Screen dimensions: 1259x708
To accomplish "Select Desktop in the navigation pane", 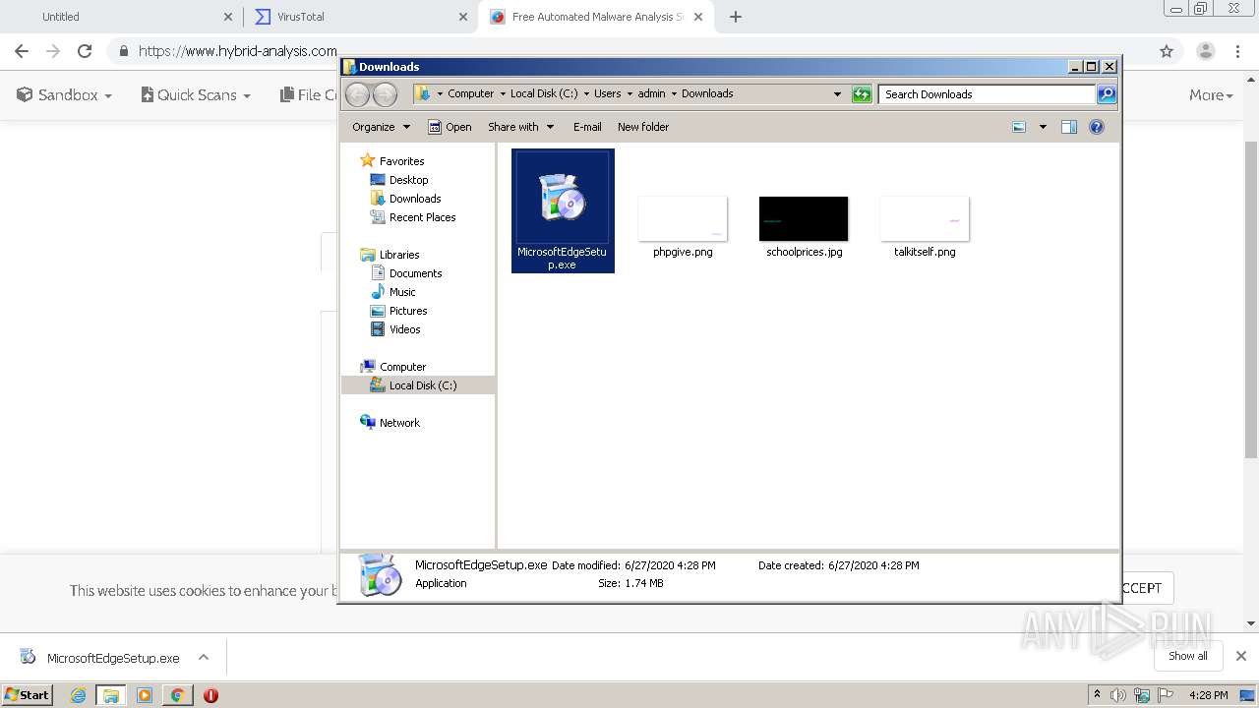I will [x=399, y=180].
